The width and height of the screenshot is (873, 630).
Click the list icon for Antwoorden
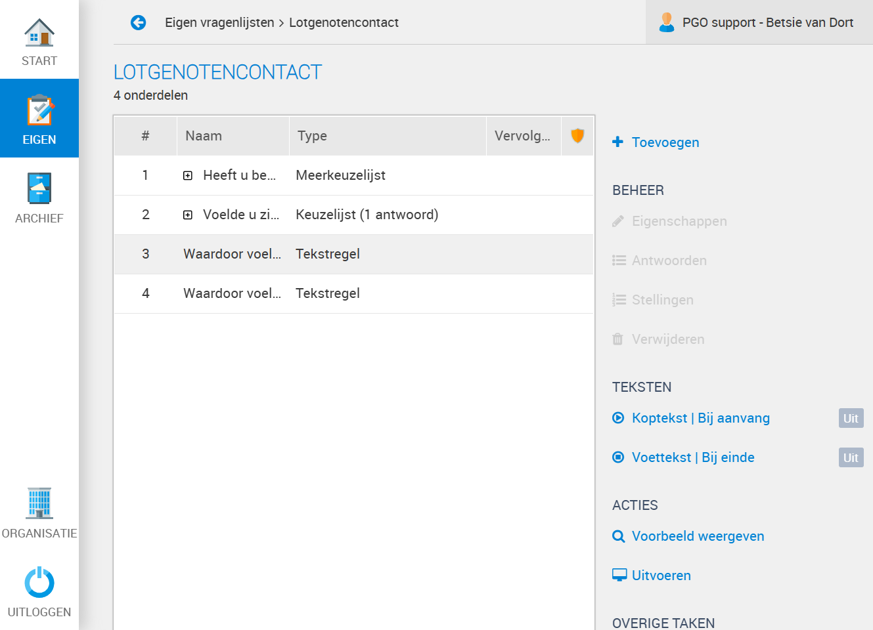[619, 261]
